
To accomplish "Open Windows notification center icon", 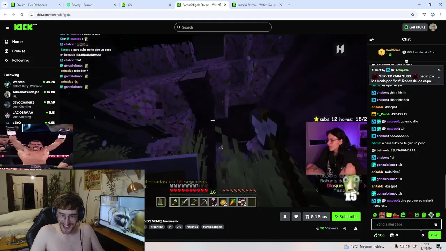I will pyautogui.click(x=438, y=246).
